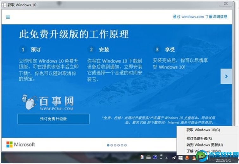Click the orange notification tray icon
This screenshot has width=239, height=164.
point(187,158)
